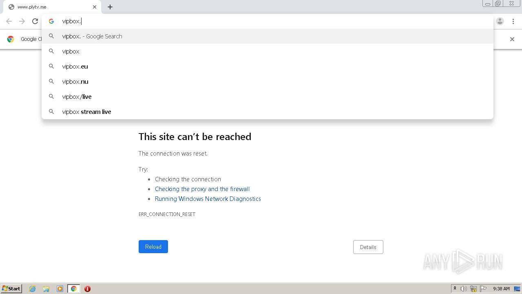Click search icon beside 'vipbox.eu' suggestion
522x294 pixels.
[x=51, y=66]
